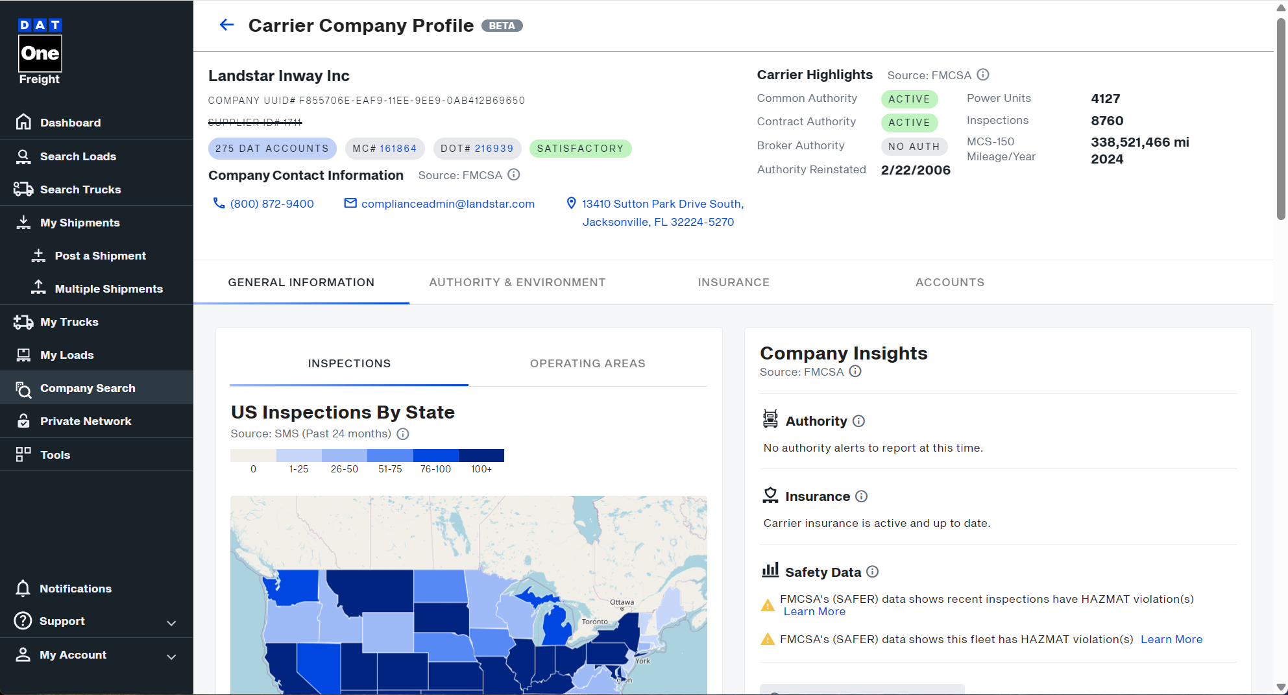Open Notifications bell in sidebar

coord(23,589)
